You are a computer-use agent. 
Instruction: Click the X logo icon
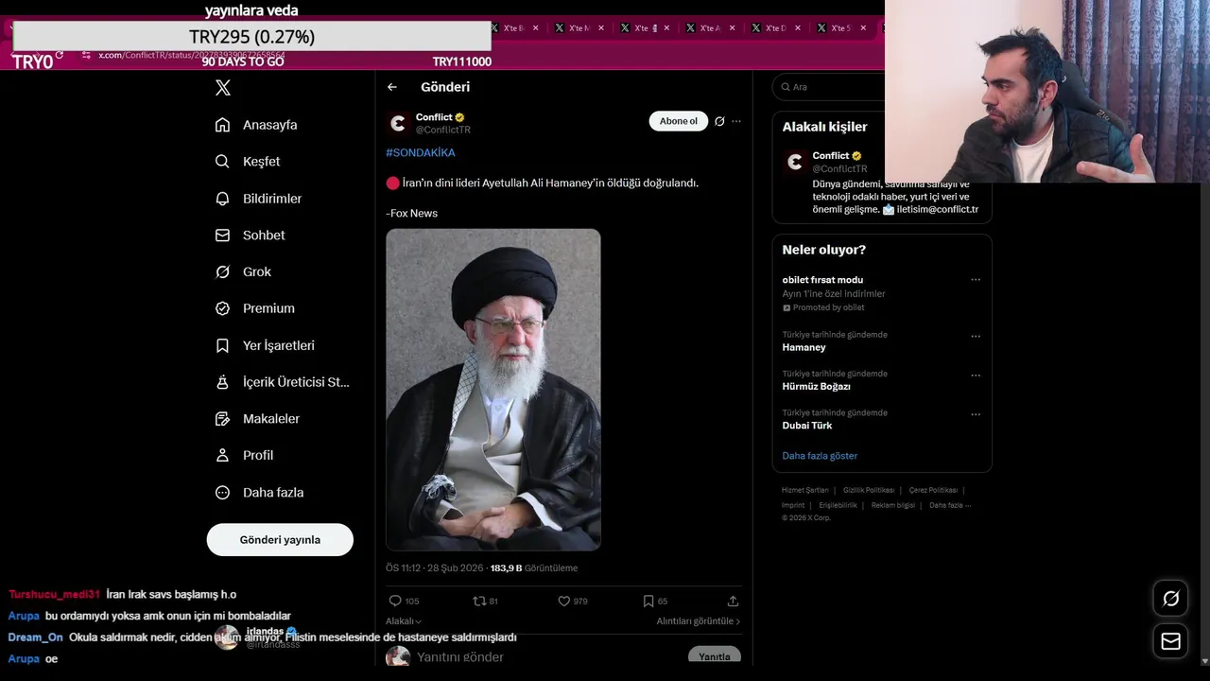pyautogui.click(x=223, y=88)
